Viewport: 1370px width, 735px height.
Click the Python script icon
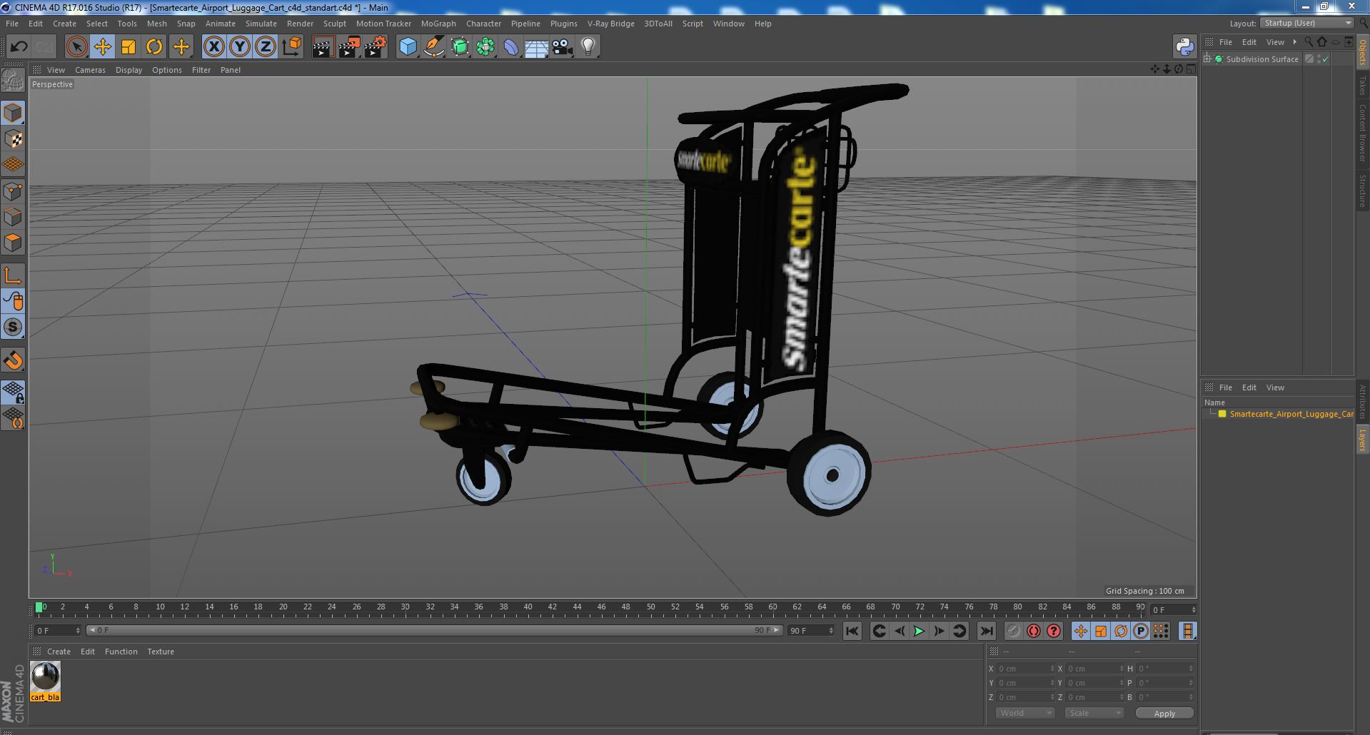coord(1184,47)
